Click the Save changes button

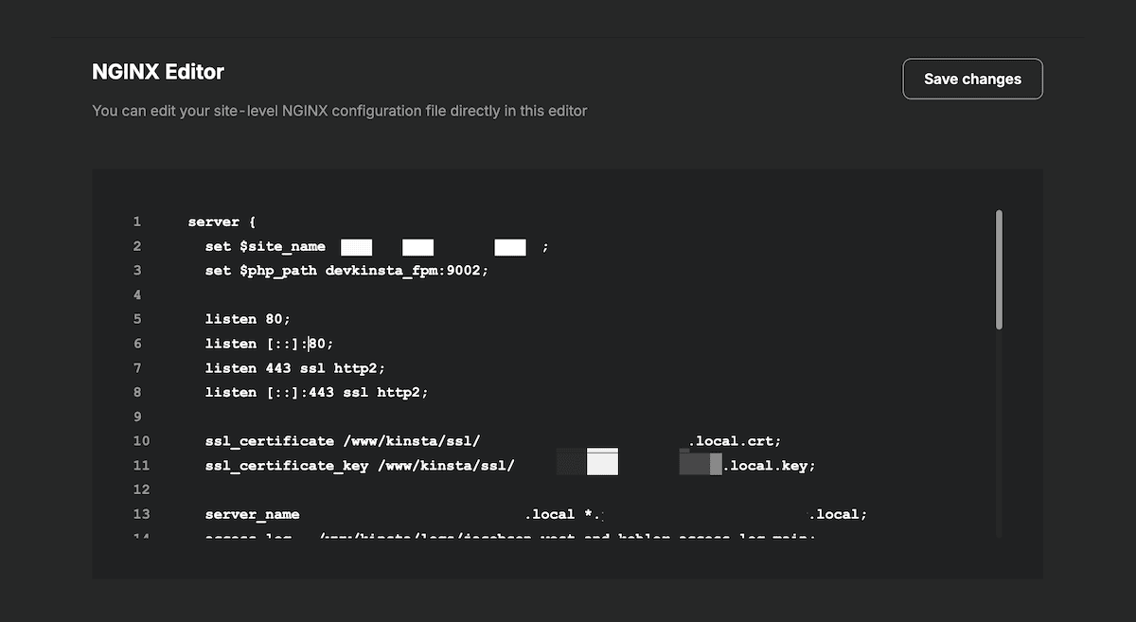pos(972,79)
